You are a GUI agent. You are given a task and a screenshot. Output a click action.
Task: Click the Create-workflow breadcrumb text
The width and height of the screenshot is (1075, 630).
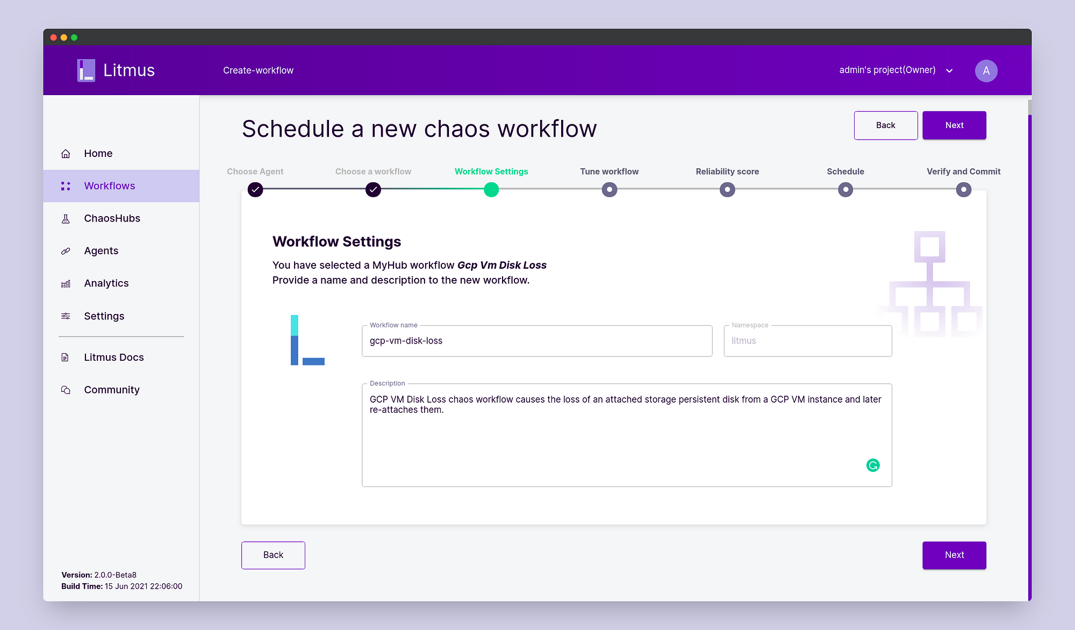pyautogui.click(x=259, y=70)
